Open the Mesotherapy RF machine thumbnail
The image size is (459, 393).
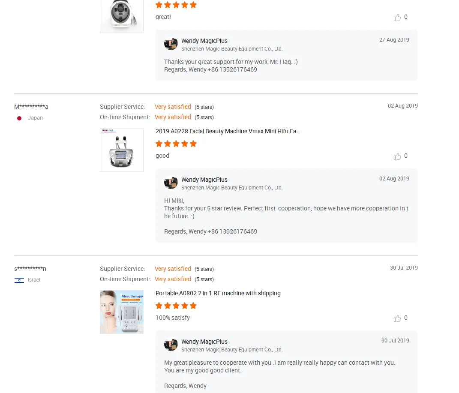[x=122, y=312]
